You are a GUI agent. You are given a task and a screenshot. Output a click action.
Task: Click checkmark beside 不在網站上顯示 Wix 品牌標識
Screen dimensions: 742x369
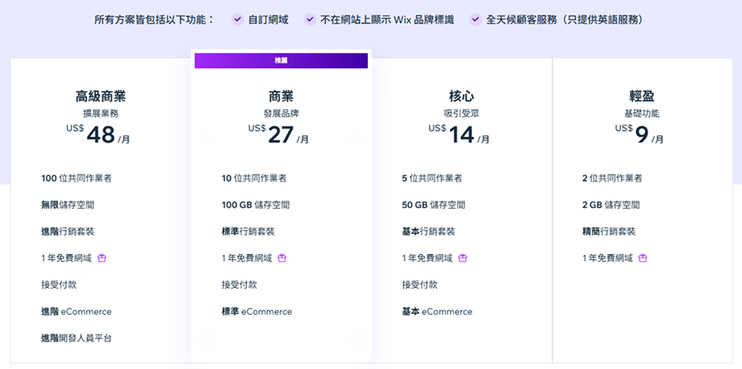(309, 19)
